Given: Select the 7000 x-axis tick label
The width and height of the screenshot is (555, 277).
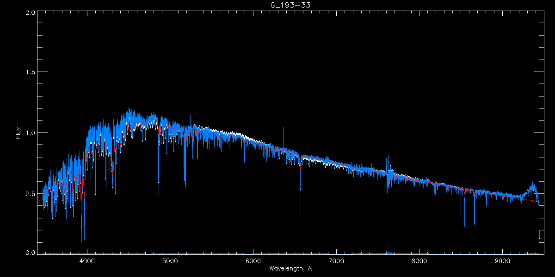Looking at the screenshot, I should click(x=336, y=261).
